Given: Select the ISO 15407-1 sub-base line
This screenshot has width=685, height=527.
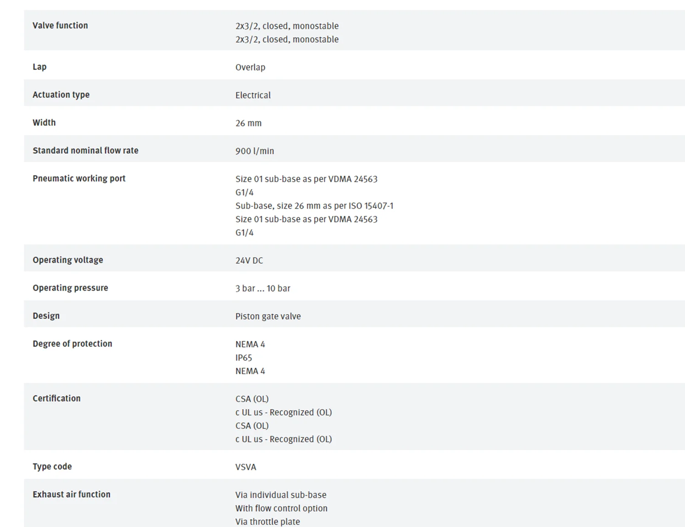Looking at the screenshot, I should pyautogui.click(x=314, y=206).
